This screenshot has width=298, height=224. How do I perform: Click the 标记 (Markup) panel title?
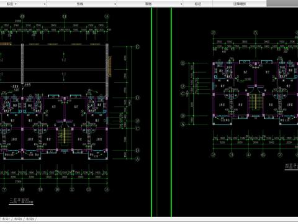(198, 4)
